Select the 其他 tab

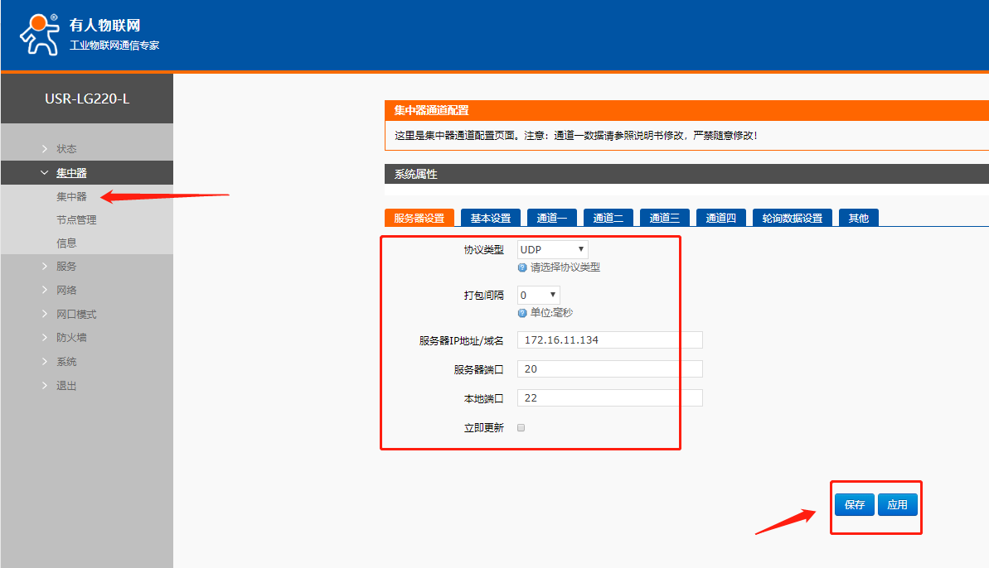point(858,218)
